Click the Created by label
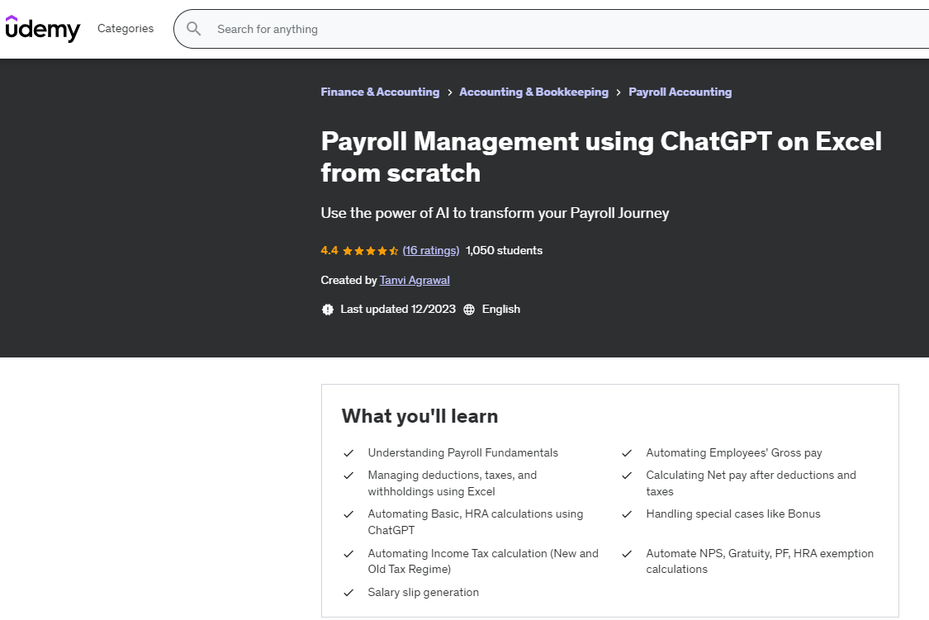929x620 pixels. [x=349, y=280]
